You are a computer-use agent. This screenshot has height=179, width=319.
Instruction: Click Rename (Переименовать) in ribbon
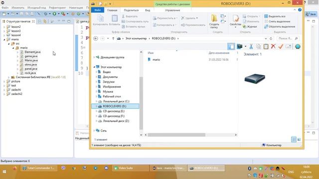coord(193,25)
